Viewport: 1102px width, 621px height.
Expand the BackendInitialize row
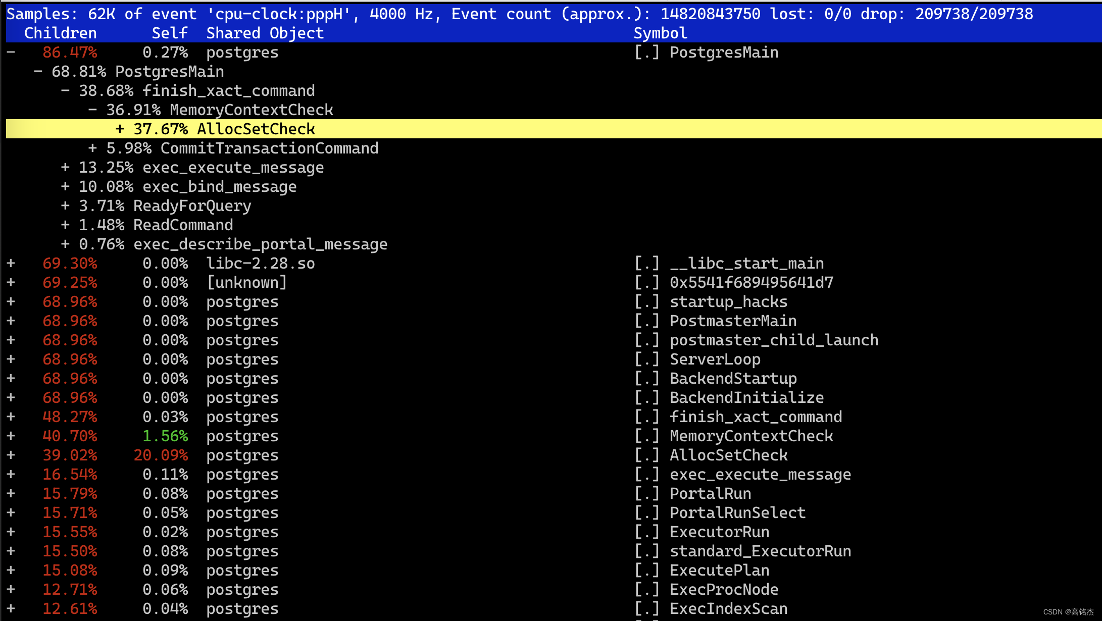click(11, 398)
